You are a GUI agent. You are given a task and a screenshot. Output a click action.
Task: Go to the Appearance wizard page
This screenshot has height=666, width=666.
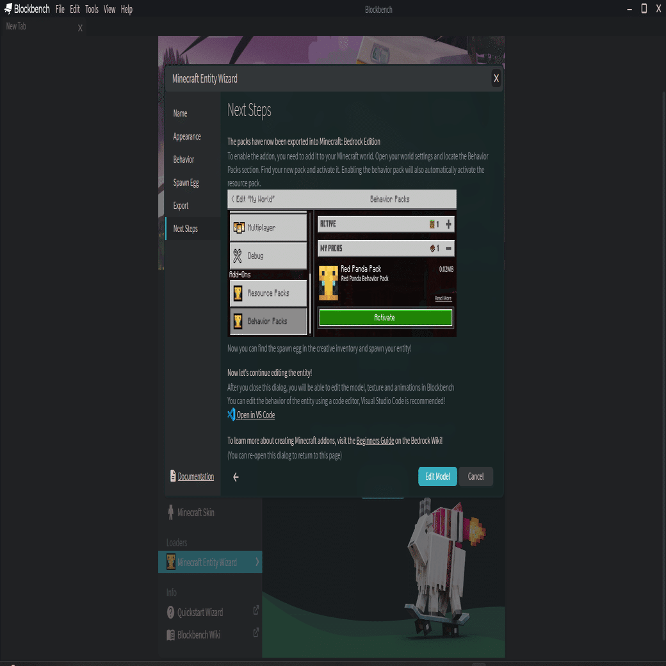point(193,136)
